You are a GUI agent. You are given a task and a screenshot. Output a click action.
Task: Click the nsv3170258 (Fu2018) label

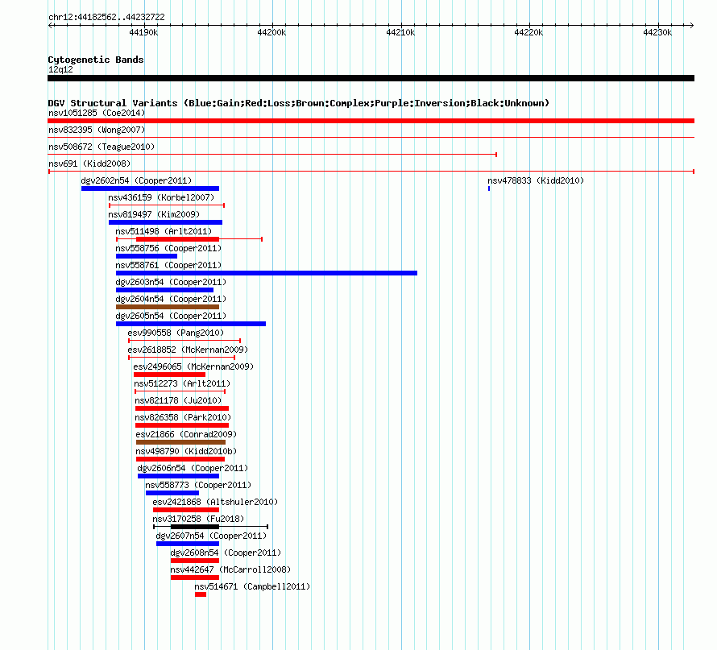coord(198,519)
